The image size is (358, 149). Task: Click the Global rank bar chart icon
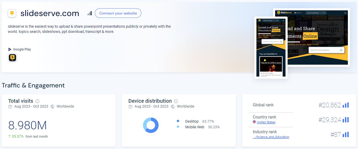coord(346,105)
